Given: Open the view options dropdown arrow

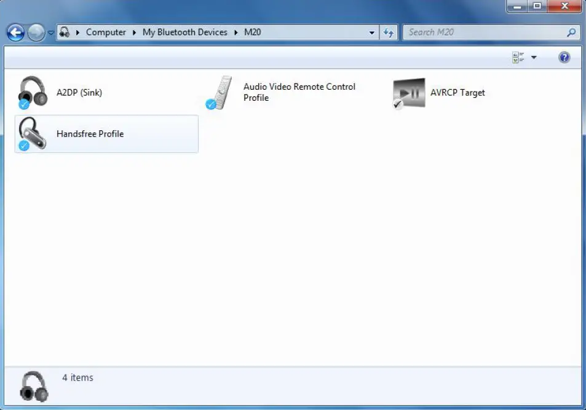Looking at the screenshot, I should (534, 57).
